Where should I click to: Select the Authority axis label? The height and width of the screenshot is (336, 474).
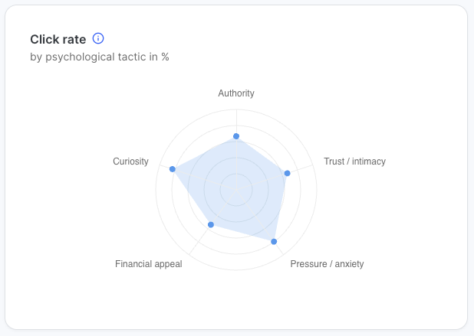click(x=236, y=93)
